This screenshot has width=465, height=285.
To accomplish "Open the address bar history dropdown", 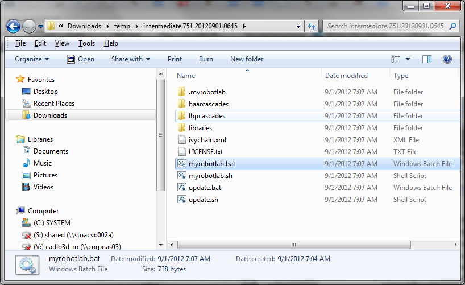I will 298,26.
